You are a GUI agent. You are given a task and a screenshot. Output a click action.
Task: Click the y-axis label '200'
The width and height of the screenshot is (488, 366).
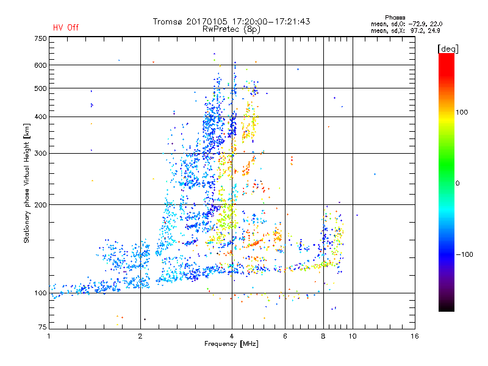(x=40, y=205)
